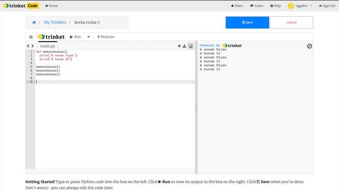Click the pane divider between editor and output
This screenshot has width=339, height=190.
point(197,107)
